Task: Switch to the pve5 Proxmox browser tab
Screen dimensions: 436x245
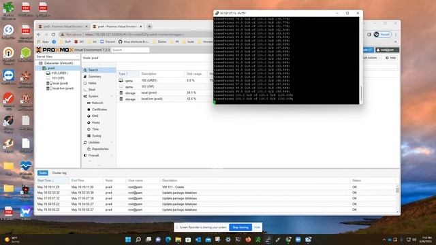Action: point(63,27)
